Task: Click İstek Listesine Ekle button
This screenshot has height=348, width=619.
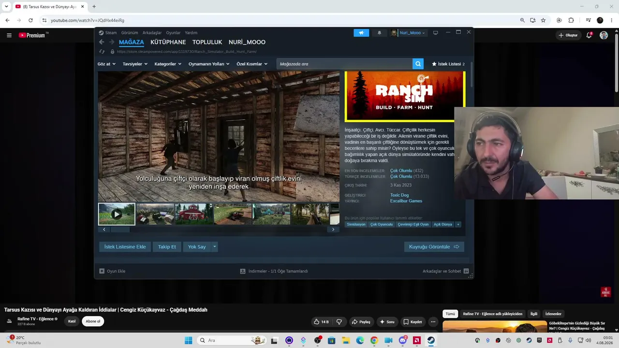Action: click(x=125, y=247)
